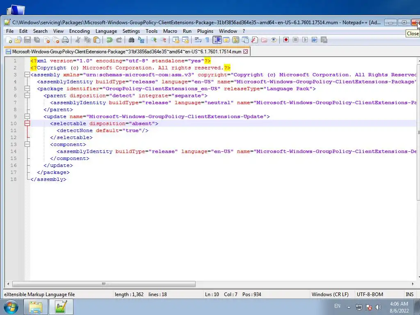The width and height of the screenshot is (420, 315).
Task: Click the Zoom Out icon
Action: [163, 40]
